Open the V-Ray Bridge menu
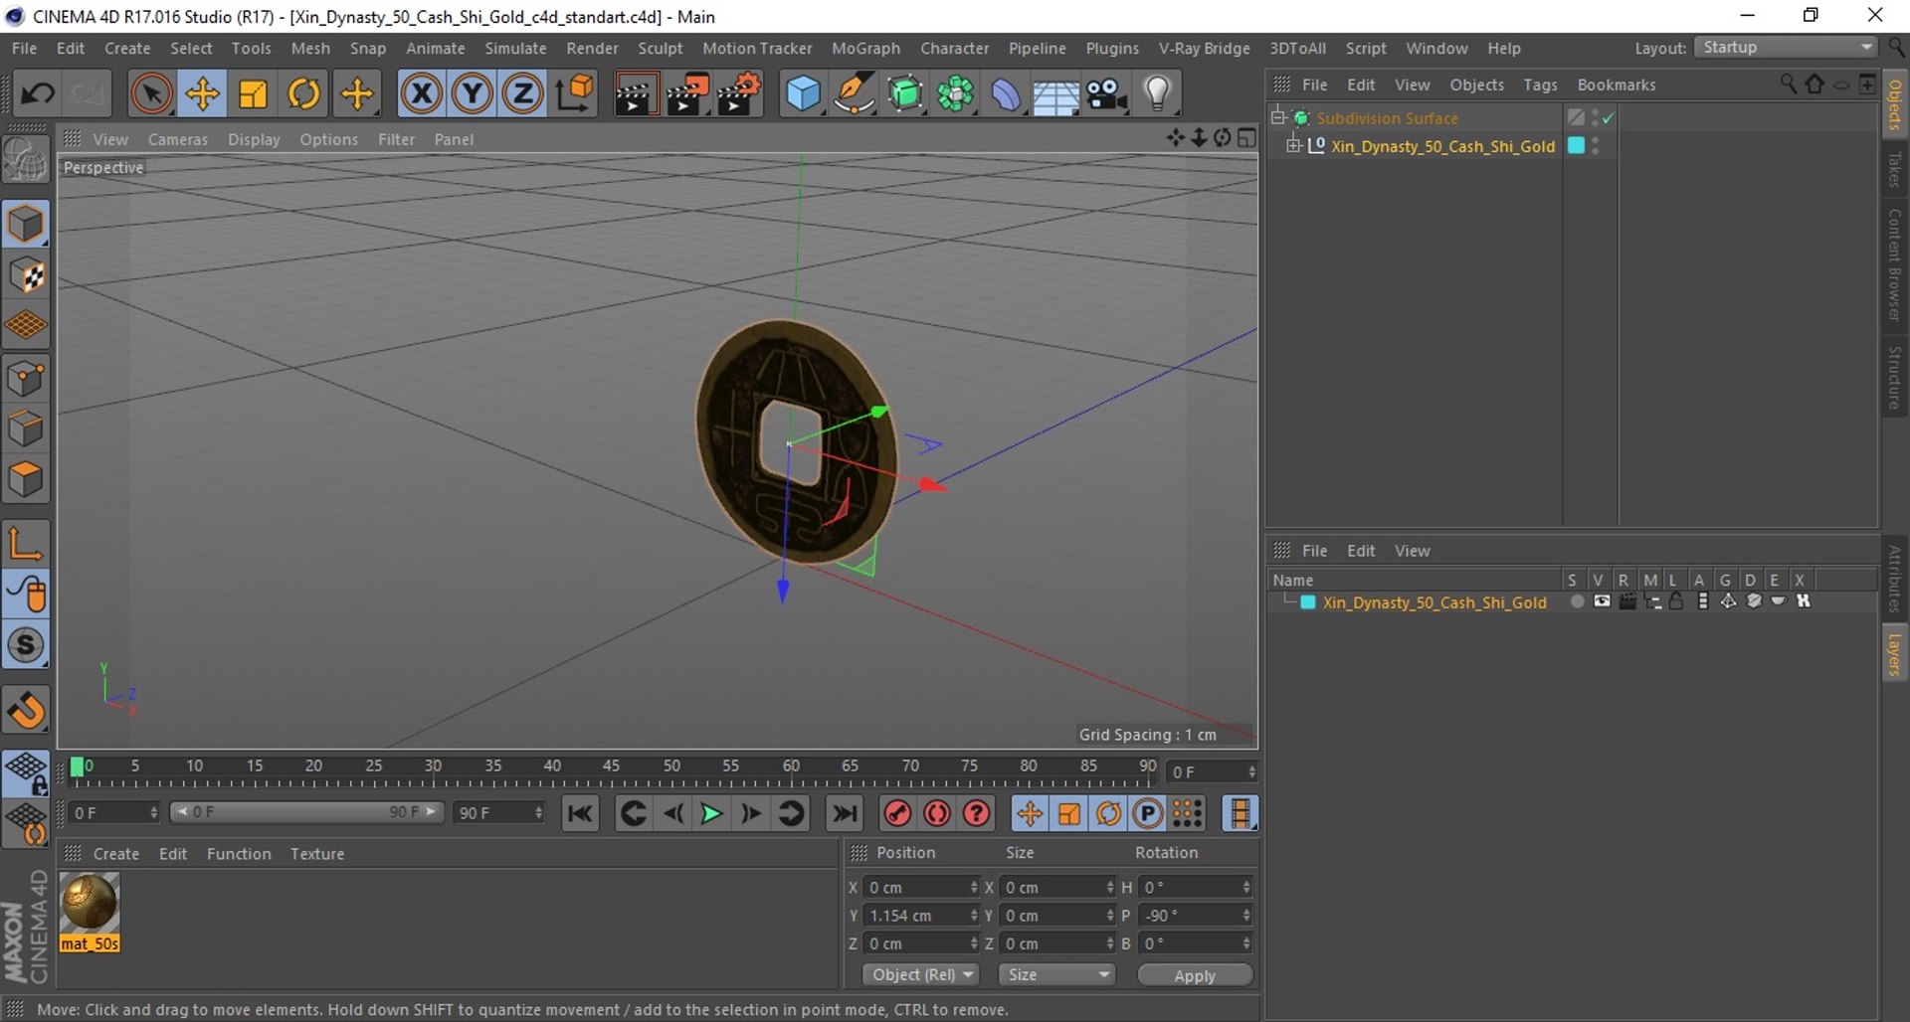 (x=1204, y=48)
